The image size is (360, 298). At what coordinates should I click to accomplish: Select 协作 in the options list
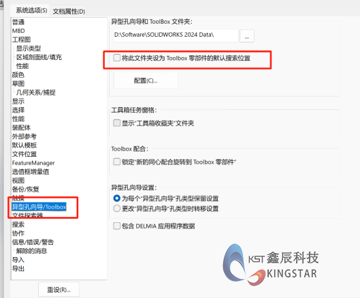click(18, 233)
